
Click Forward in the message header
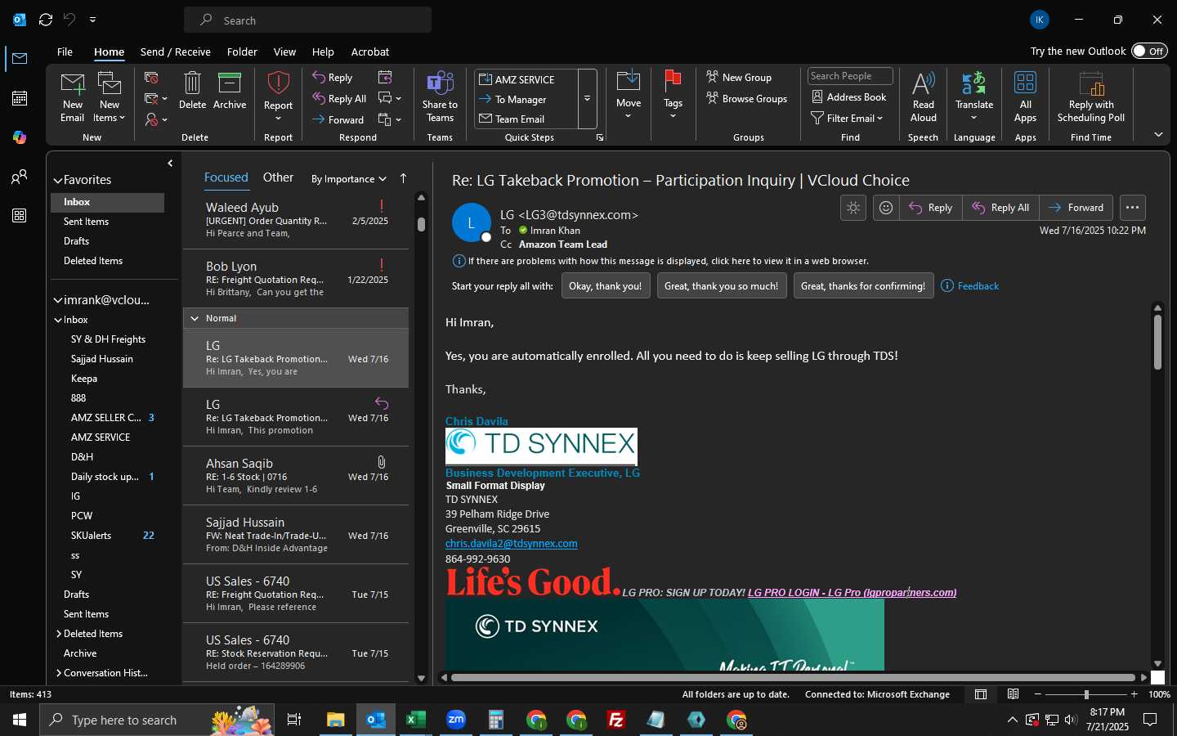tap(1076, 208)
